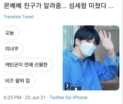Click the word 몬베베 in the tweet text
Image resolution: width=123 pixels, height=104 pixels.
pos(13,6)
